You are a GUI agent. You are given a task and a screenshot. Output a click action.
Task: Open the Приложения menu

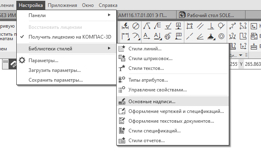(62, 5)
